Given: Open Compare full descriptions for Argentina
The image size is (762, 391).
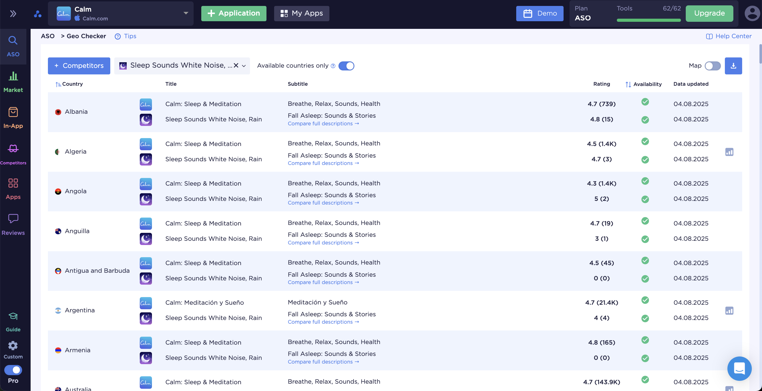Looking at the screenshot, I should tap(323, 322).
